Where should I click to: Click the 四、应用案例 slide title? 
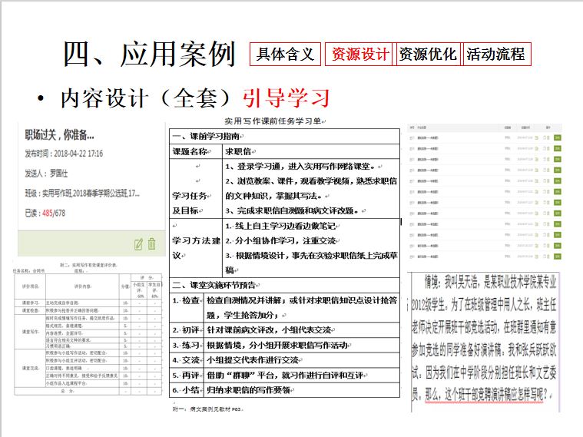150,55
